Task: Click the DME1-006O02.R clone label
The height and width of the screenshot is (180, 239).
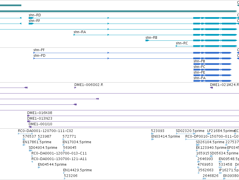Action: [89, 85]
